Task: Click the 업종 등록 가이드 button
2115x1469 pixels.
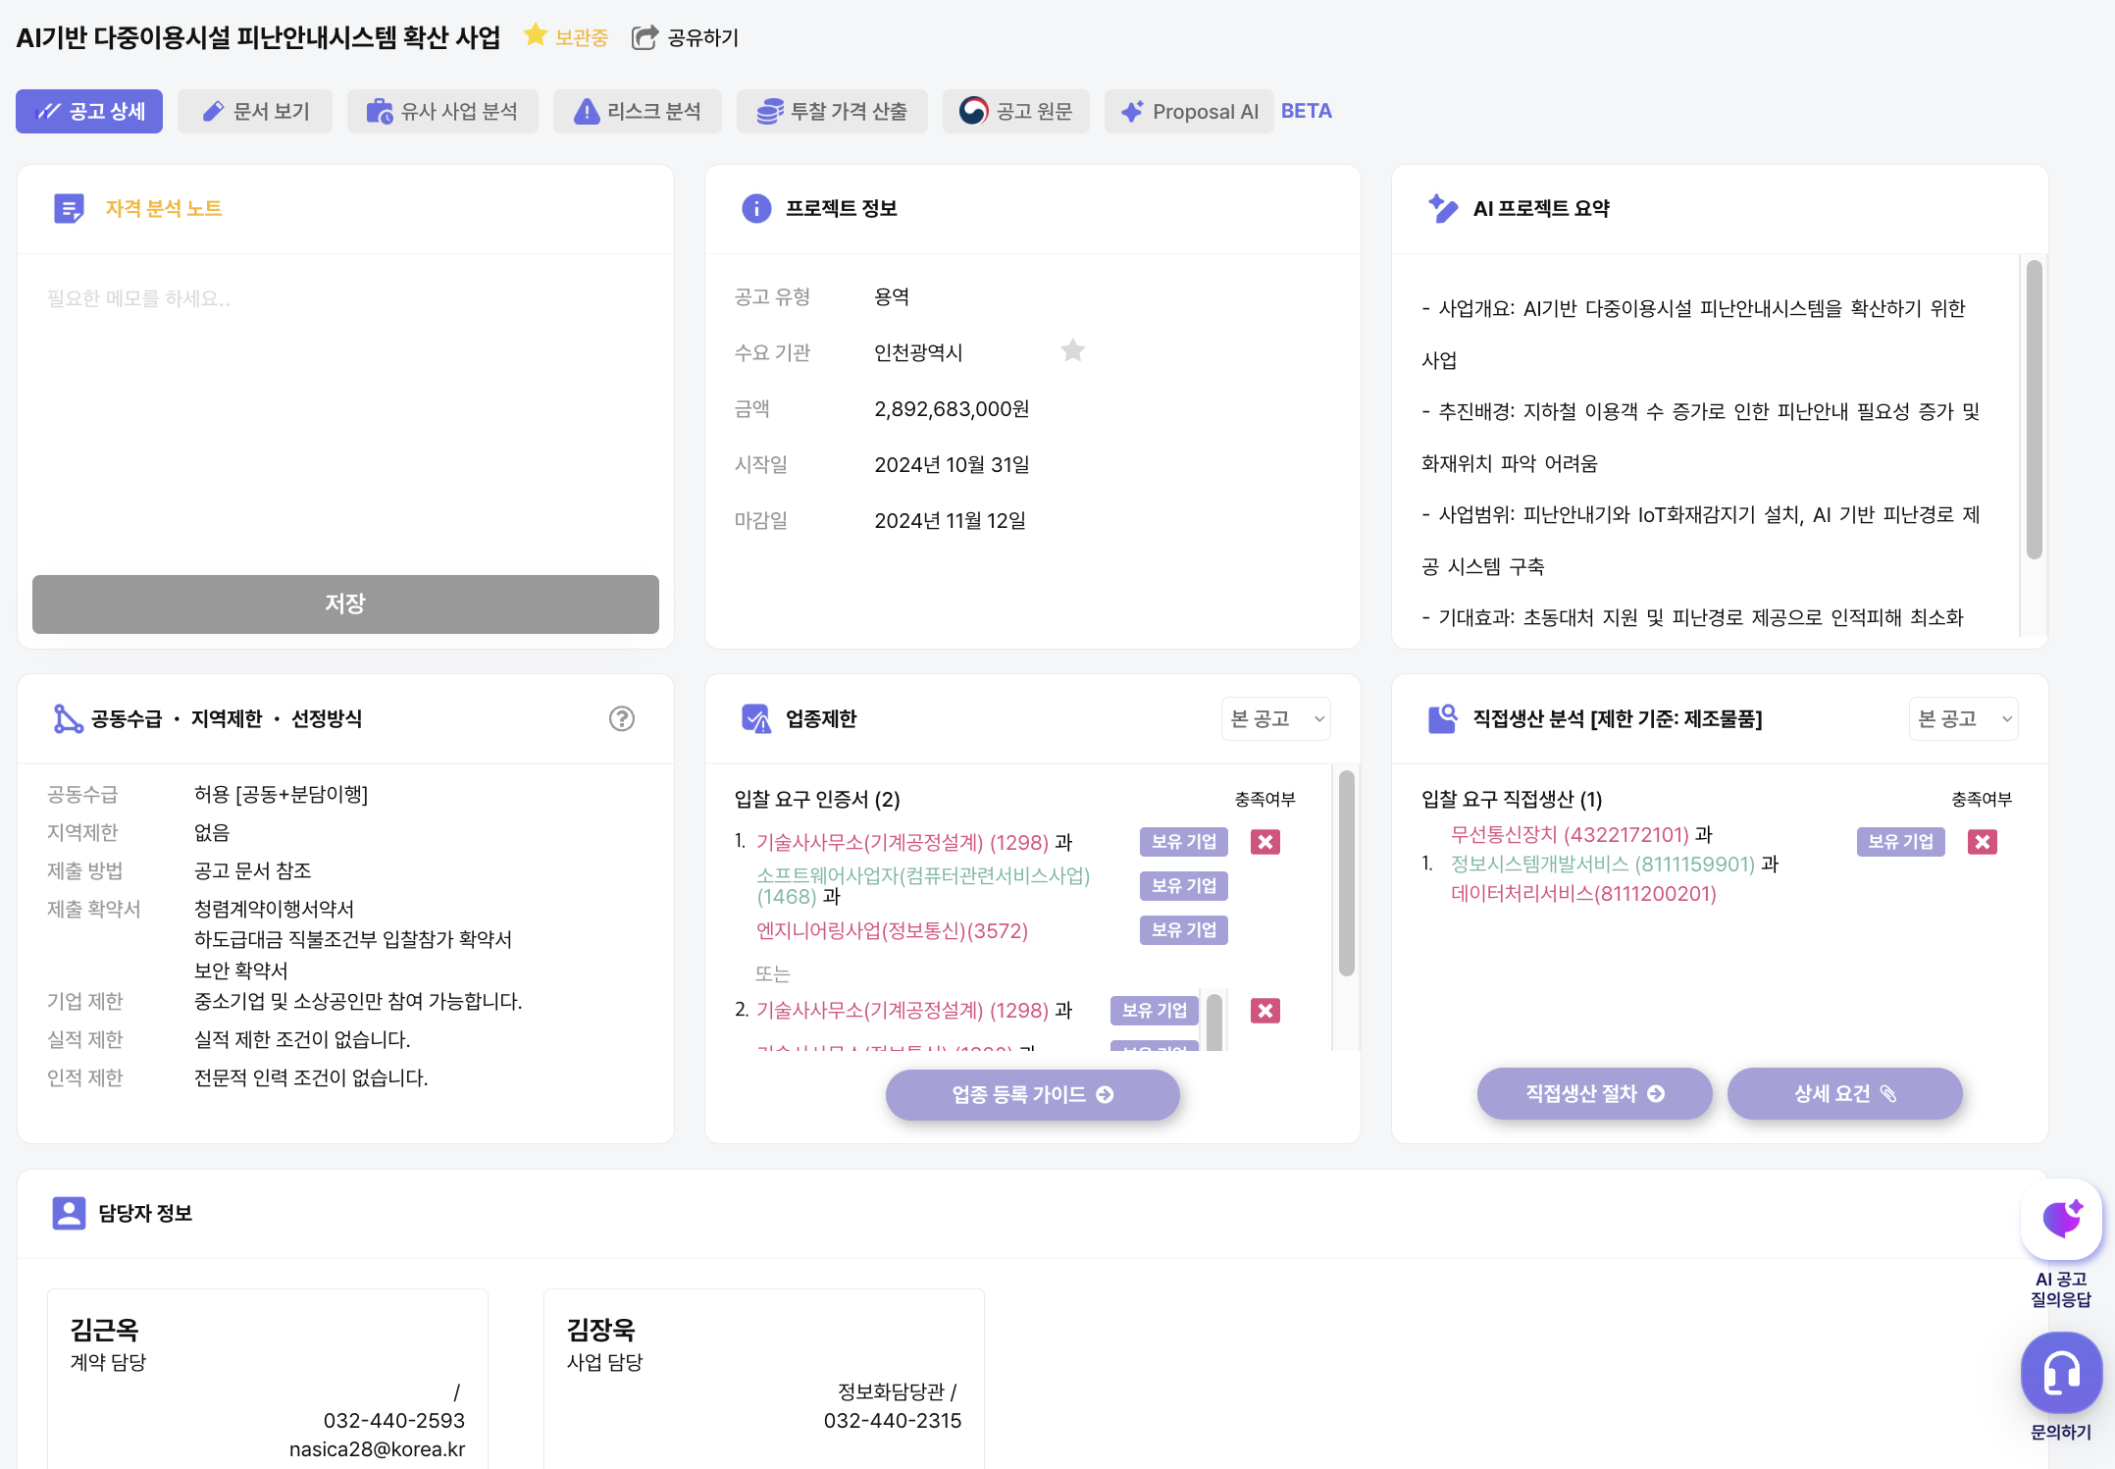Action: pos(1032,1094)
